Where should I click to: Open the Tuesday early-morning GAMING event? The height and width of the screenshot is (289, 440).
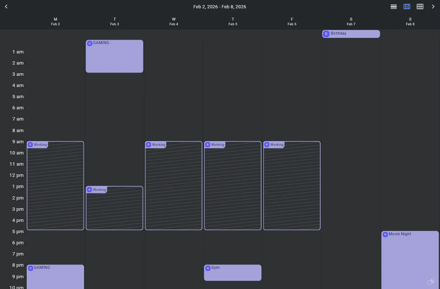[x=114, y=58]
